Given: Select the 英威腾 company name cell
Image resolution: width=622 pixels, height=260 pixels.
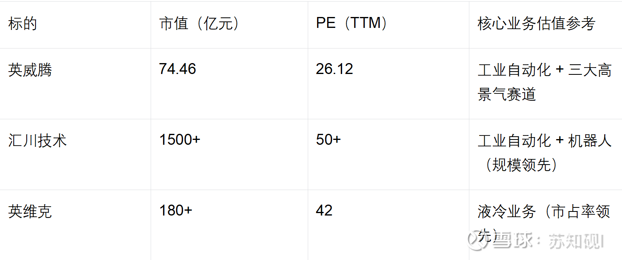Looking at the screenshot, I should point(30,70).
